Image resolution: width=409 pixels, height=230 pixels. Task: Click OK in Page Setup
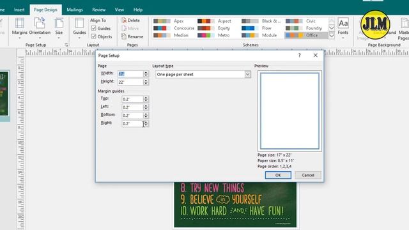pos(278,175)
